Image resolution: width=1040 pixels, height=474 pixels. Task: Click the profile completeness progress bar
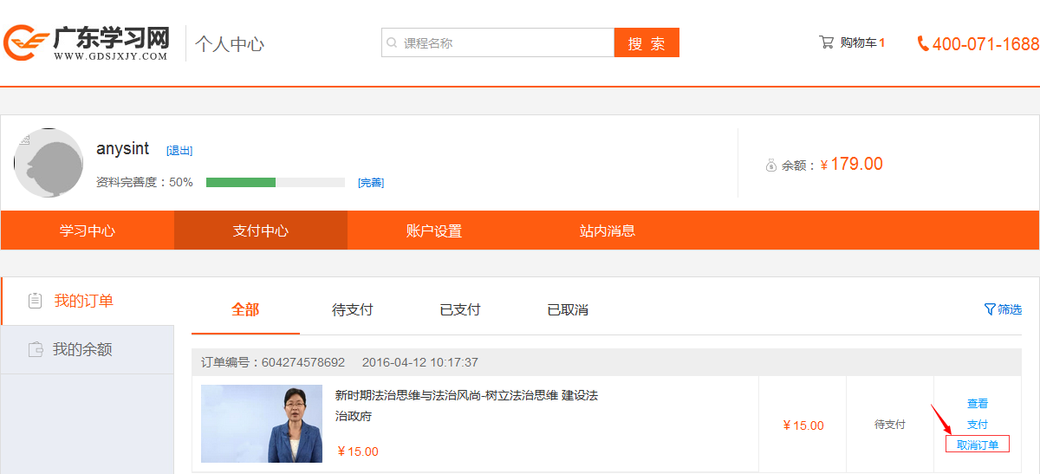[275, 182]
